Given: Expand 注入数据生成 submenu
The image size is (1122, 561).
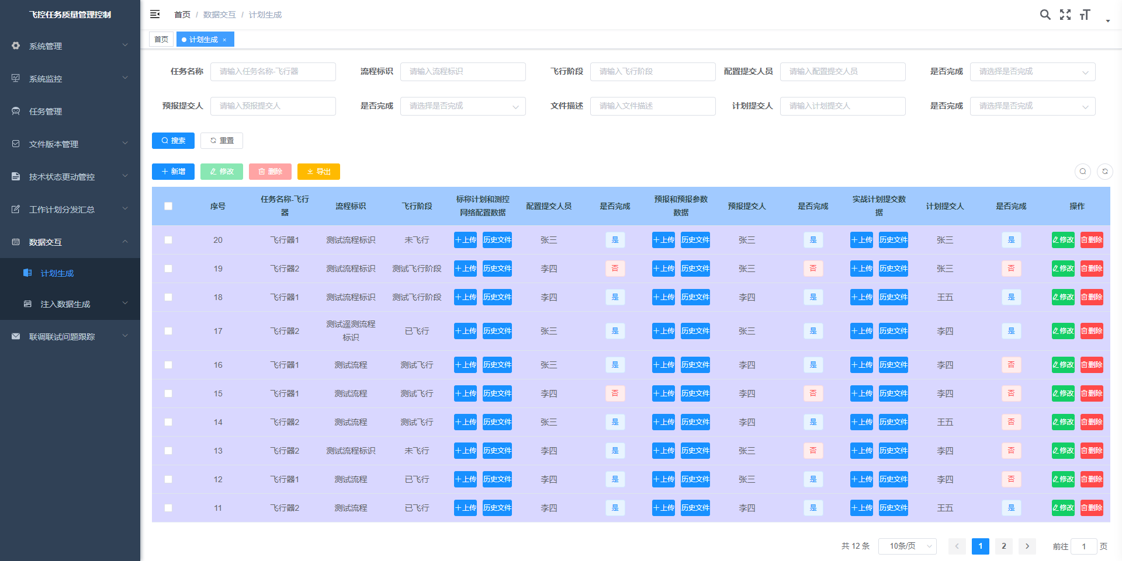Looking at the screenshot, I should click(x=70, y=304).
